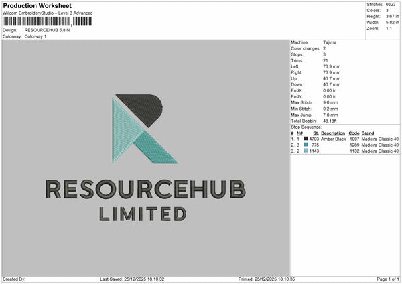Click the Machine value Tajima
This screenshot has height=284, width=402.
pyautogui.click(x=330, y=42)
